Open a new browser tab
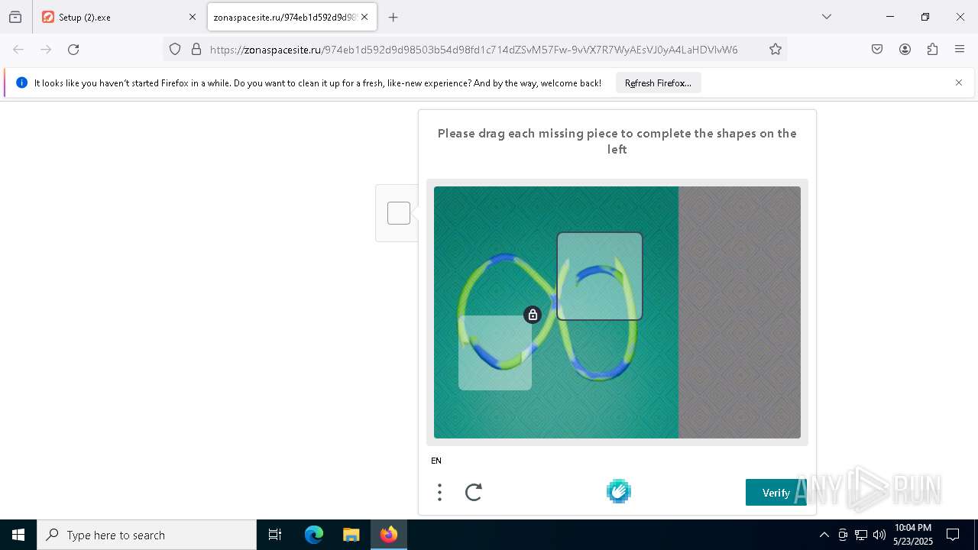The image size is (978, 550). pyautogui.click(x=393, y=17)
